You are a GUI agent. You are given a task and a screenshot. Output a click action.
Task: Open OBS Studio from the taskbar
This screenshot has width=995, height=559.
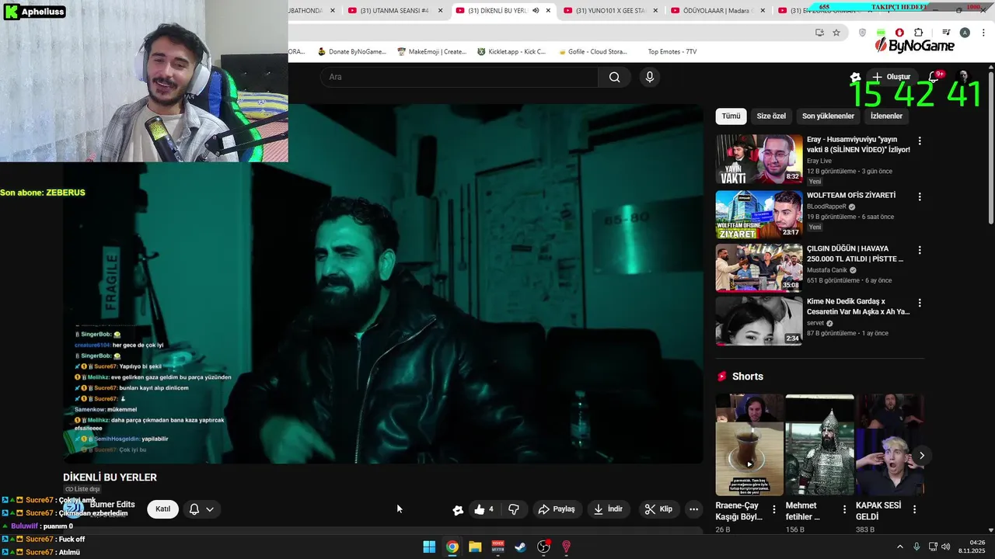pyautogui.click(x=543, y=547)
